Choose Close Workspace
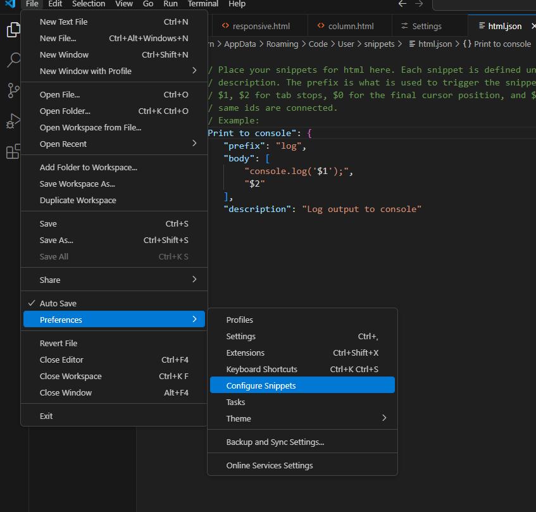The image size is (536, 512). [114, 376]
